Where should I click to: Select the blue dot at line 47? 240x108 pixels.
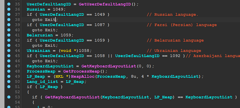point(9,66)
